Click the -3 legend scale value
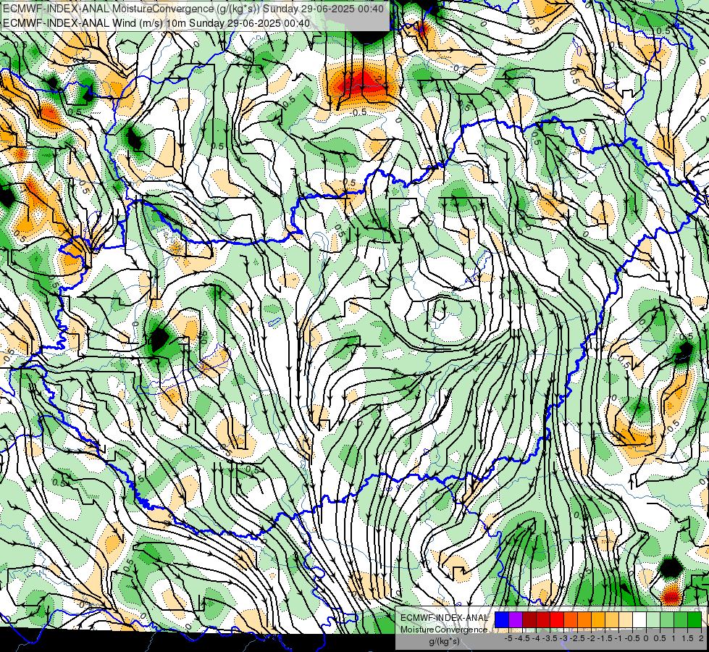The width and height of the screenshot is (709, 652). click(x=563, y=638)
